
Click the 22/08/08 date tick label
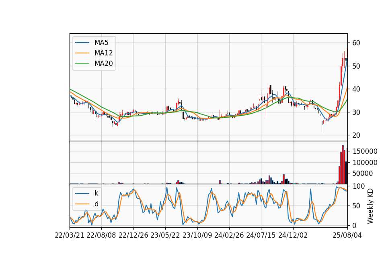[x=101, y=235]
